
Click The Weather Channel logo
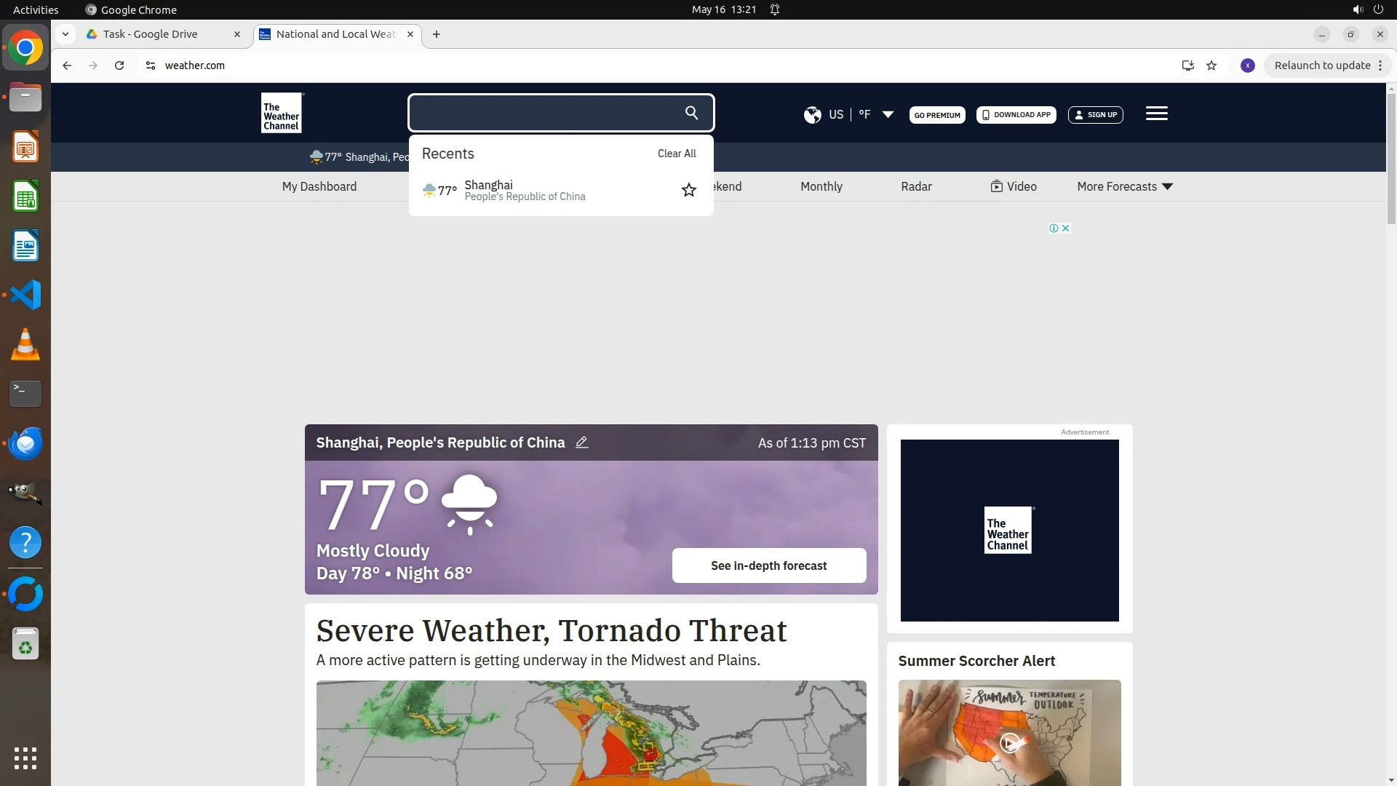click(282, 113)
